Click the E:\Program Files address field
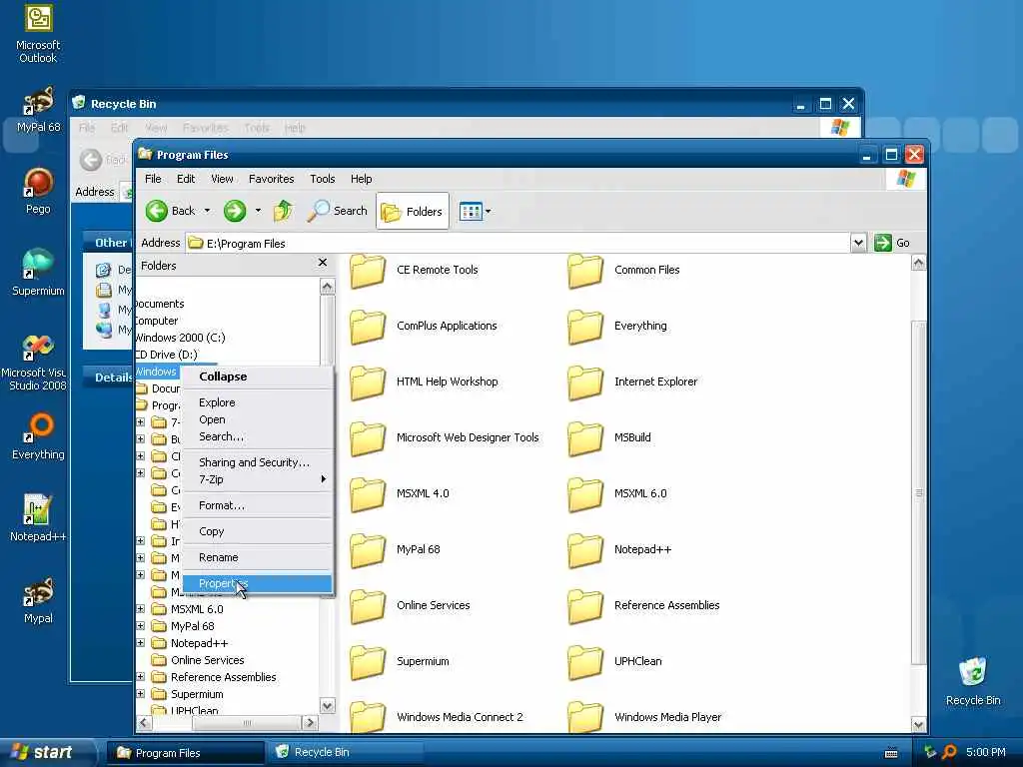 (518, 244)
